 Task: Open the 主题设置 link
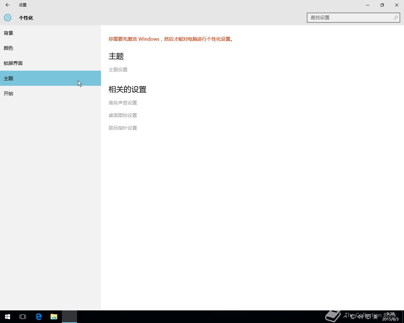coord(118,70)
